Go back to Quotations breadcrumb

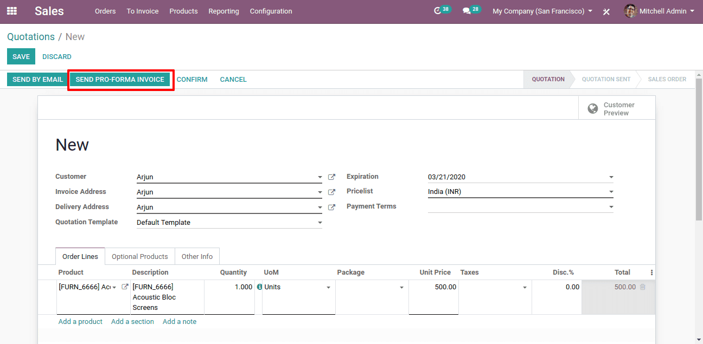[31, 37]
